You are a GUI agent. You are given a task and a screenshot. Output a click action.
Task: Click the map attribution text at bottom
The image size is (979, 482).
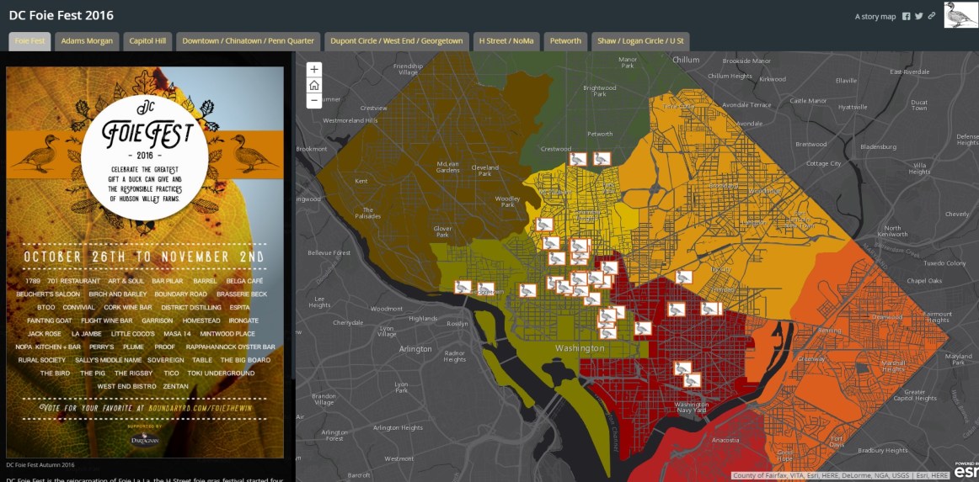(x=840, y=475)
